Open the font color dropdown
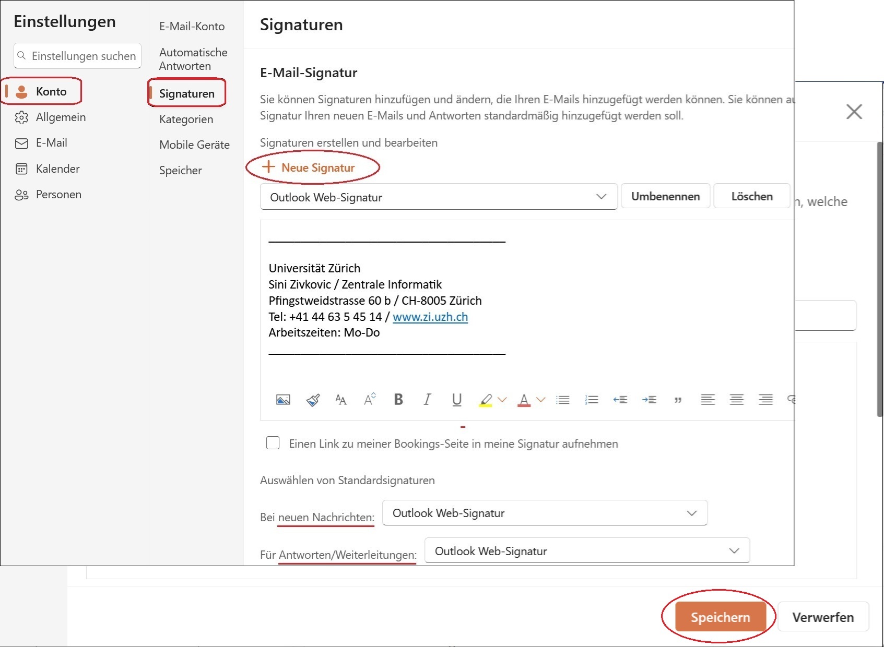Viewport: 884px width, 647px height. click(x=542, y=400)
